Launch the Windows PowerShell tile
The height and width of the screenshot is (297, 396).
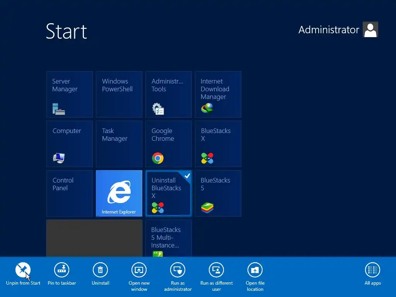[x=119, y=94]
